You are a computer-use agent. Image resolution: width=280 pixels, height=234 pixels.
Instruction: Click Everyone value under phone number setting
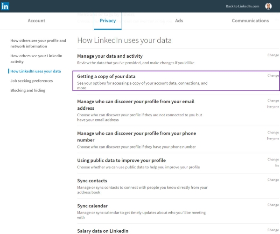pos(273,139)
